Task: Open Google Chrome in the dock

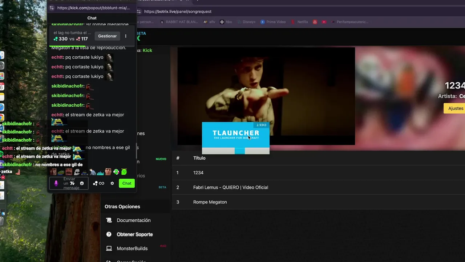Action: tap(1, 118)
